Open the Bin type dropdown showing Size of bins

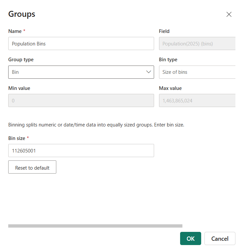pos(197,72)
